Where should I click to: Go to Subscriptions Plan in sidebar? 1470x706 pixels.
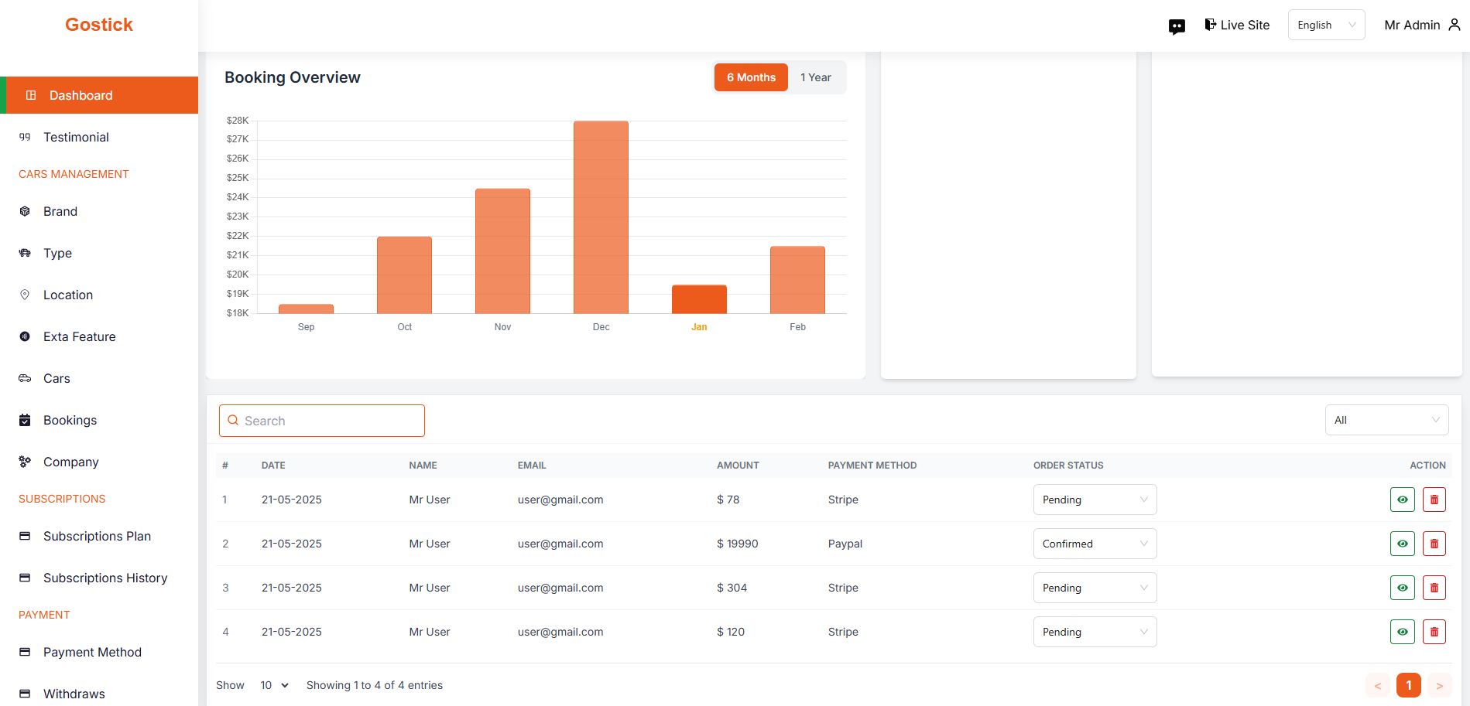(97, 536)
